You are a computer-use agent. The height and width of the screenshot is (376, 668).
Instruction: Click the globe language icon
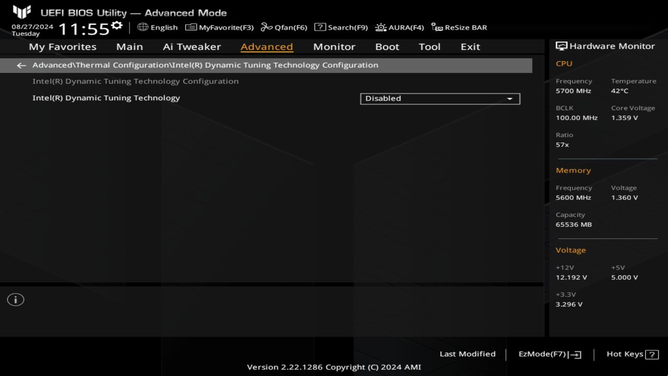pyautogui.click(x=142, y=27)
